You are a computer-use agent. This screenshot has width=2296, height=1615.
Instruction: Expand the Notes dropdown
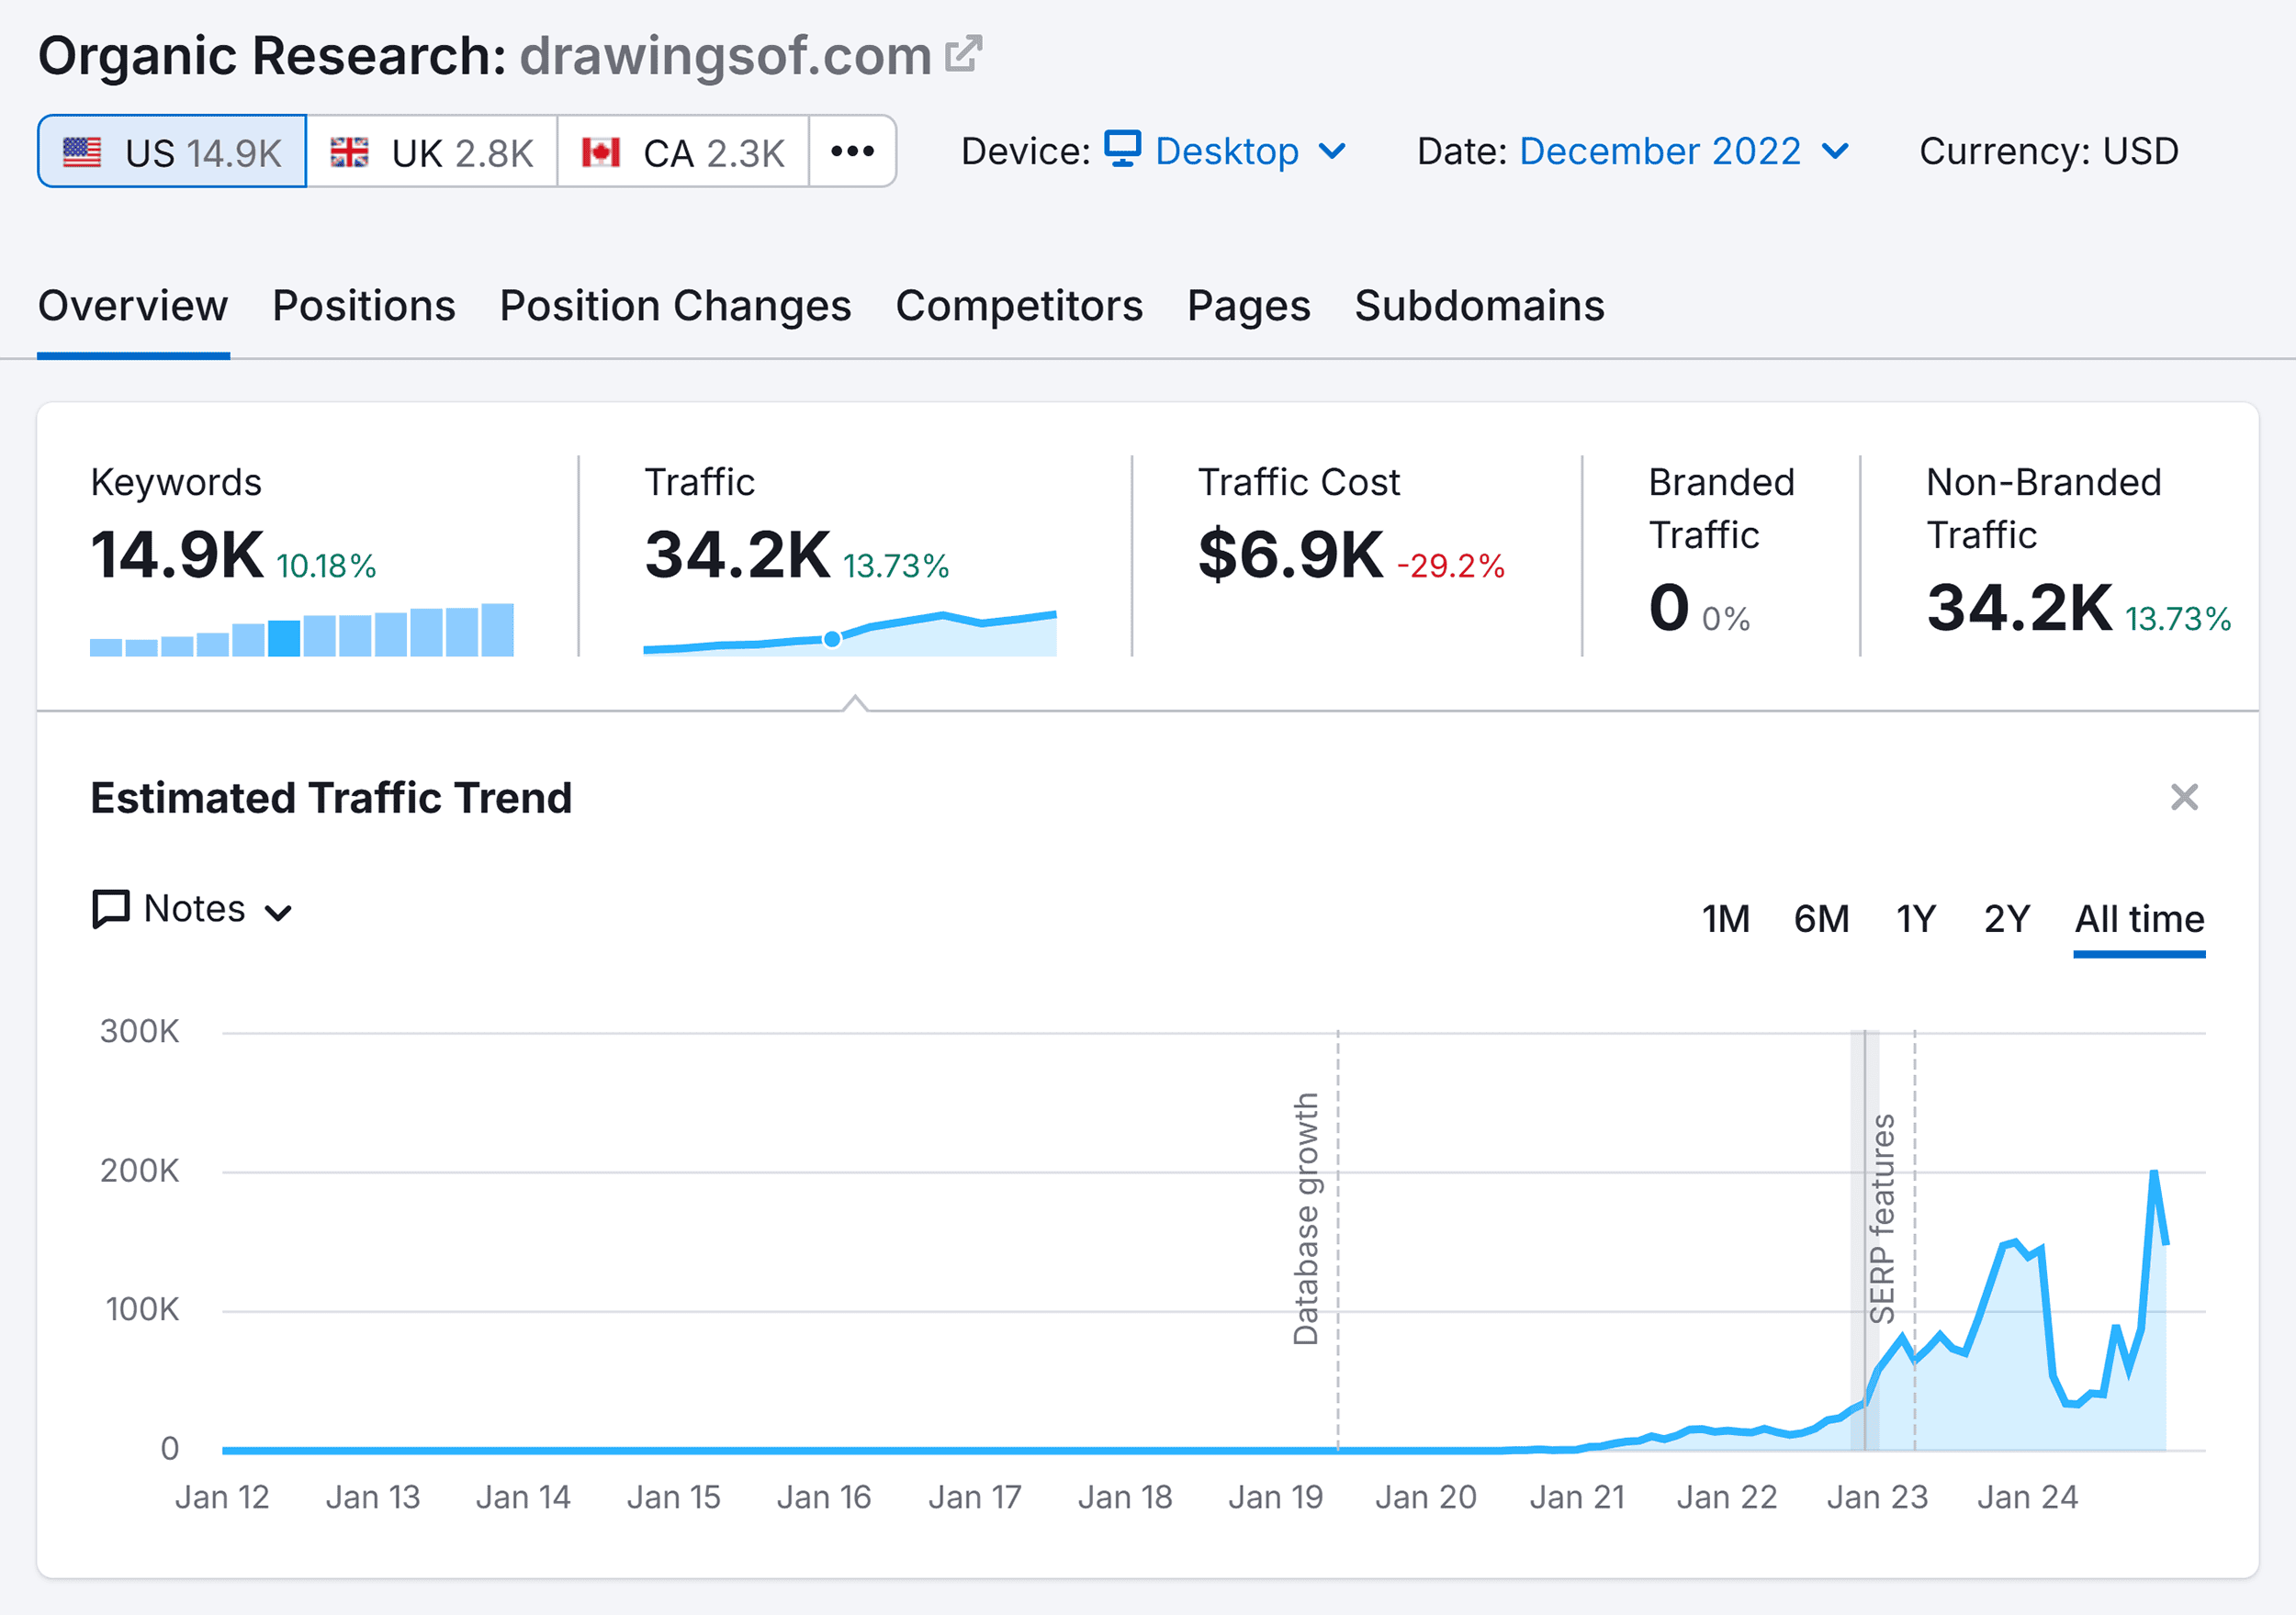click(192, 909)
